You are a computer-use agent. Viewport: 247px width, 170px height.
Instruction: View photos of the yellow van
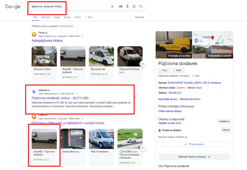pos(174,45)
